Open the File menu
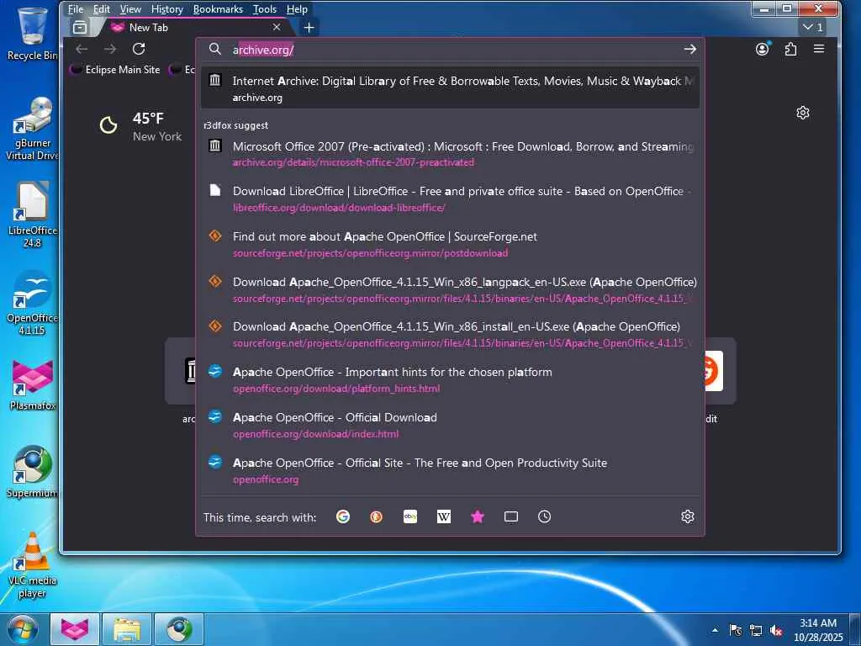861x646 pixels. [x=76, y=9]
